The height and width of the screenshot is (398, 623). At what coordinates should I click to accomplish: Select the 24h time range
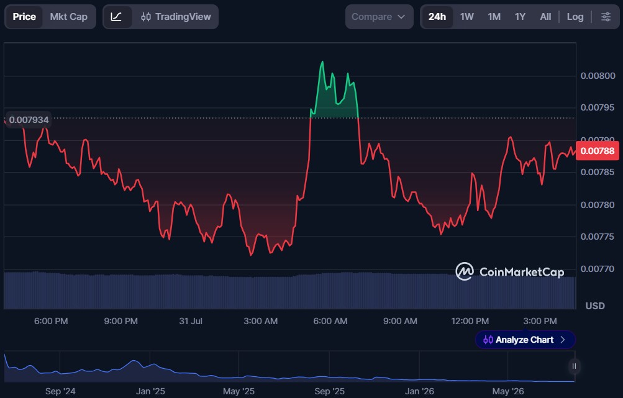437,17
